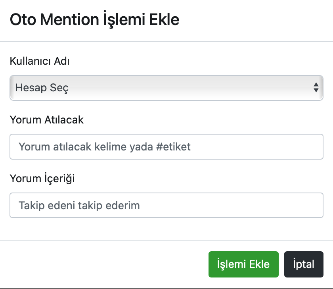333x289 pixels.
Task: Click the up-down arrows on account selector
Action: pyautogui.click(x=316, y=87)
